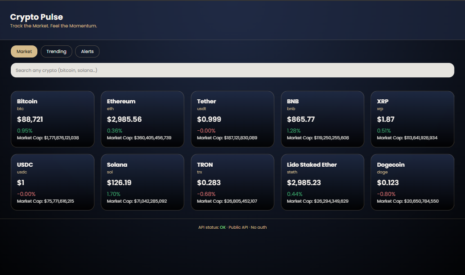
Task: Click XRP's 0.51% change value
Action: pyautogui.click(x=384, y=131)
